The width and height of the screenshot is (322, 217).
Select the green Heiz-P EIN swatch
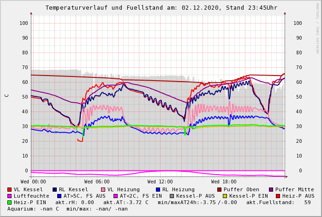tap(10, 202)
